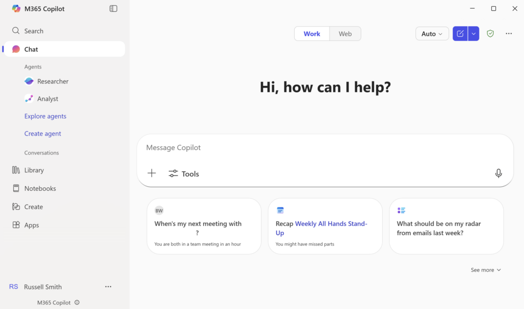Click Create agent

tap(42, 134)
